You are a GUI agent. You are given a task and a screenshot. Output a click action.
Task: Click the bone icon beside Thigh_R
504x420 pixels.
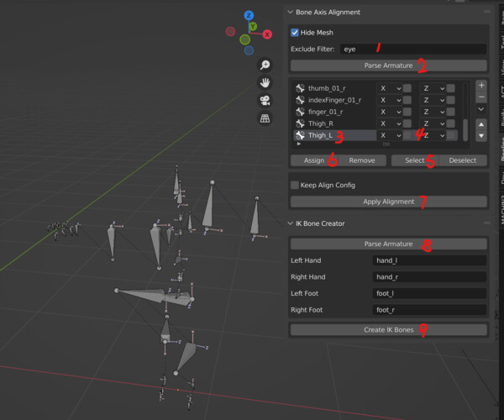coord(300,123)
